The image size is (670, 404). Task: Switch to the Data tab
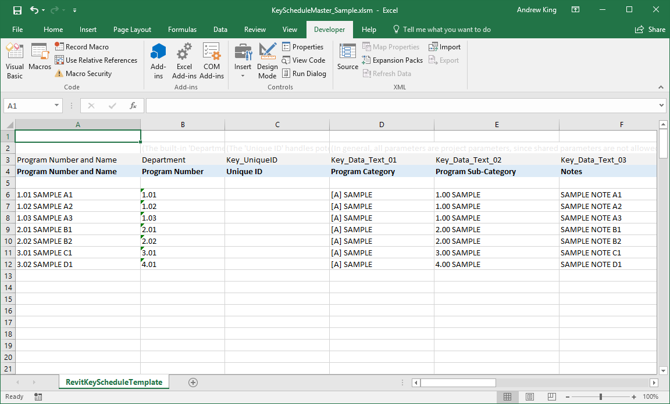220,30
